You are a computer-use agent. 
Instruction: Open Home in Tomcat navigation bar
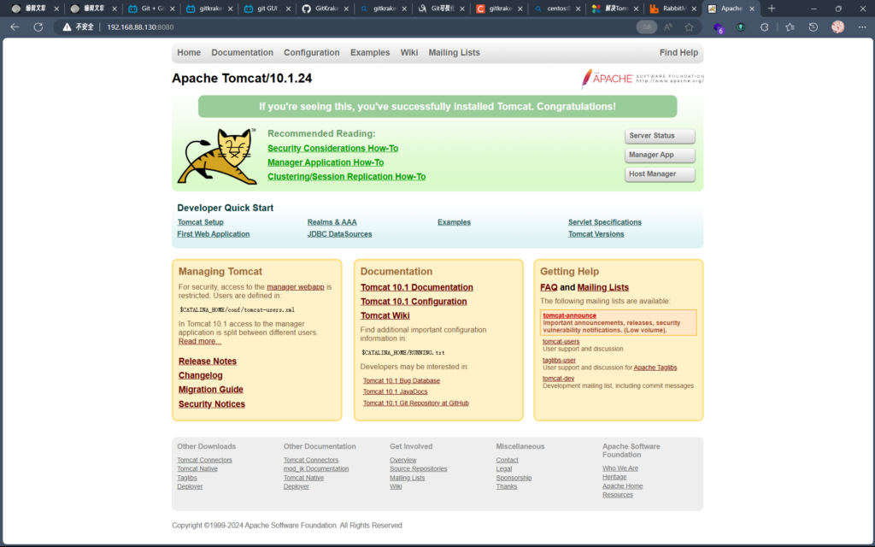click(189, 52)
